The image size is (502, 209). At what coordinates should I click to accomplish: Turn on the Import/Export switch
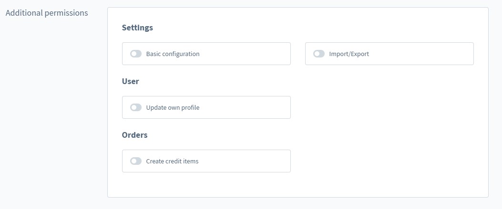click(319, 54)
